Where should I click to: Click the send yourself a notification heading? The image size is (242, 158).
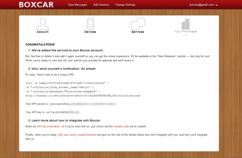62,69
